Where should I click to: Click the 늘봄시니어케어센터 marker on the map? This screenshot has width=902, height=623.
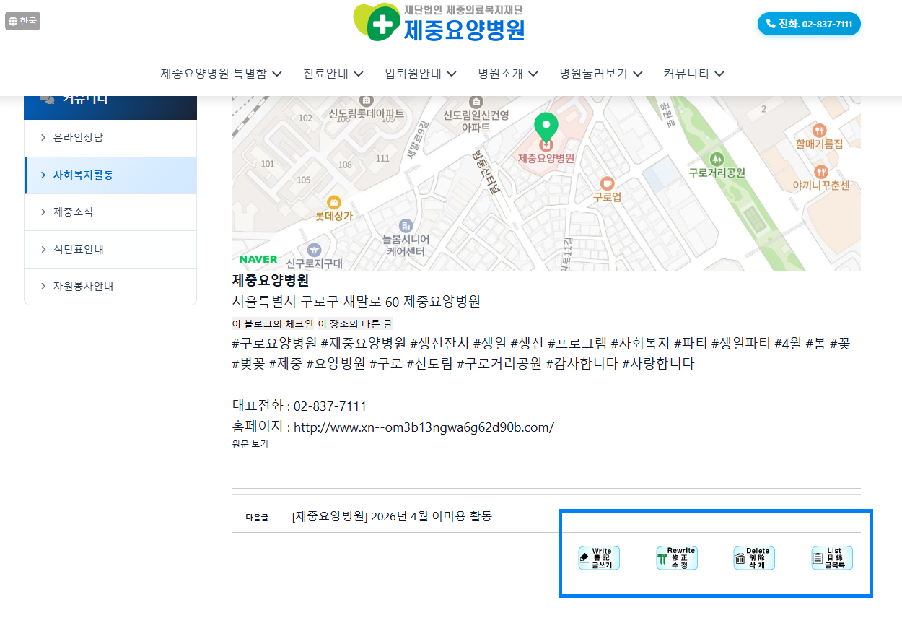406,226
